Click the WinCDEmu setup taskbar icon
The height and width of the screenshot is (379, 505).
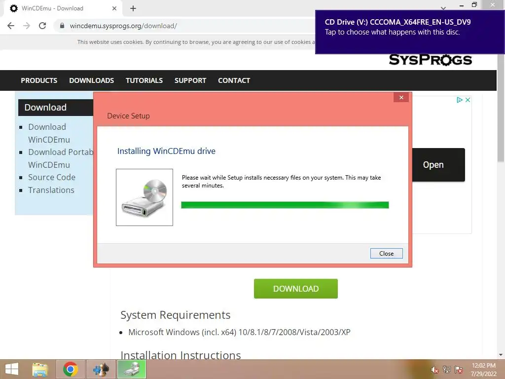click(132, 369)
